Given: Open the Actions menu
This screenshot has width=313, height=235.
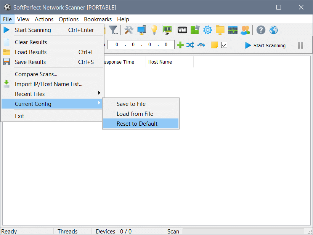Looking at the screenshot, I should [44, 19].
